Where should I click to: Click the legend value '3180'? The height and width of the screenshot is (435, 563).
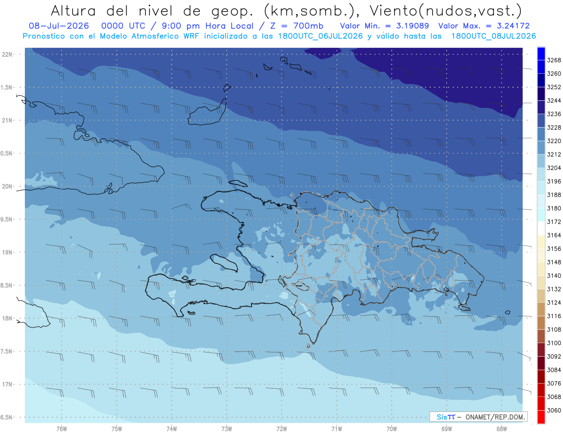pyautogui.click(x=554, y=208)
